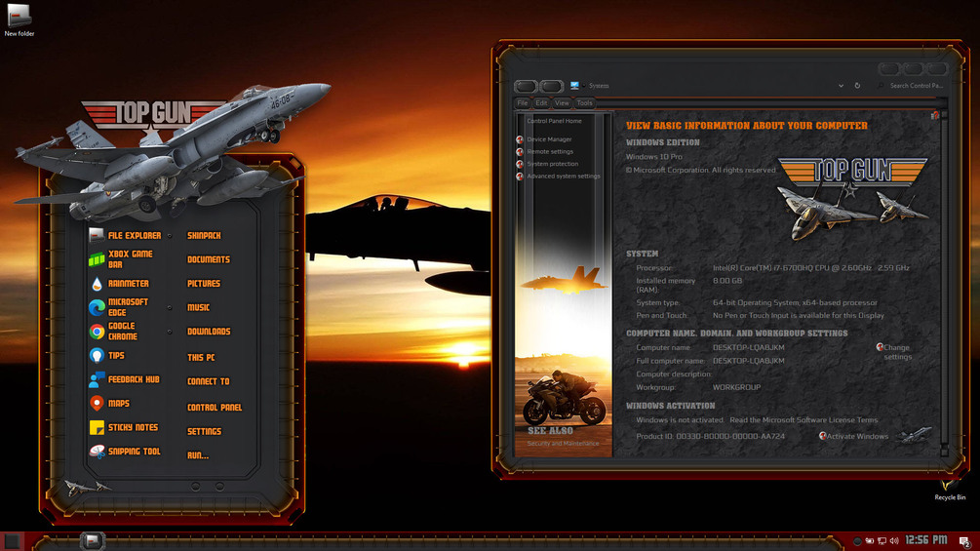This screenshot has width=980, height=551.
Task: Click the System window vertical scrollbar
Action: (944, 284)
